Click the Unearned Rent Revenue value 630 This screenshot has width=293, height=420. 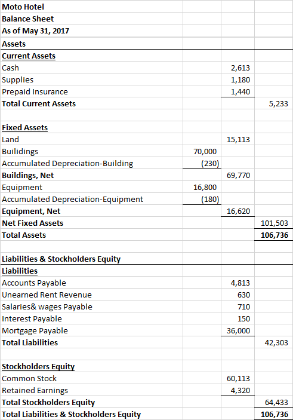point(243,295)
